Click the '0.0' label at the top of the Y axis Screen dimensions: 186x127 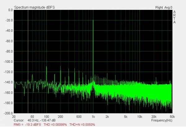coord(11,10)
